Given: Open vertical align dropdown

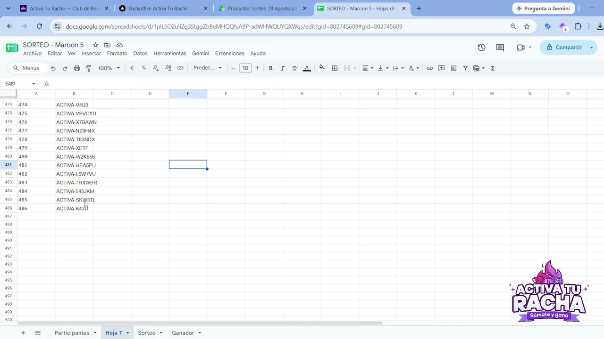Looking at the screenshot, I should point(383,68).
